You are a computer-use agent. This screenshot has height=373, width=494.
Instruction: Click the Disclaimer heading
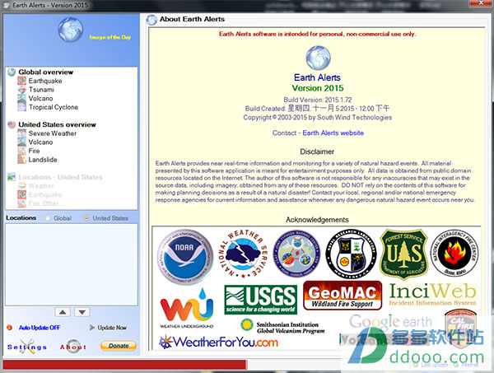point(317,152)
